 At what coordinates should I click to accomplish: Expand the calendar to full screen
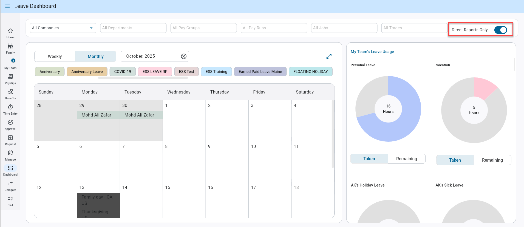[329, 56]
